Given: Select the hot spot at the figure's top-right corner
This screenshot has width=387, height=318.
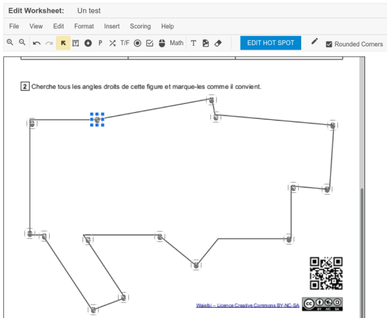Looking at the screenshot, I should [x=333, y=125].
